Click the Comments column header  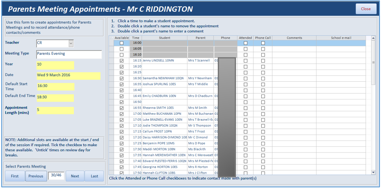tap(294, 38)
